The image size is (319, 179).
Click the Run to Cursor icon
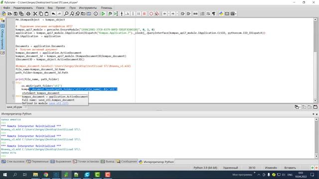(x=116, y=13)
